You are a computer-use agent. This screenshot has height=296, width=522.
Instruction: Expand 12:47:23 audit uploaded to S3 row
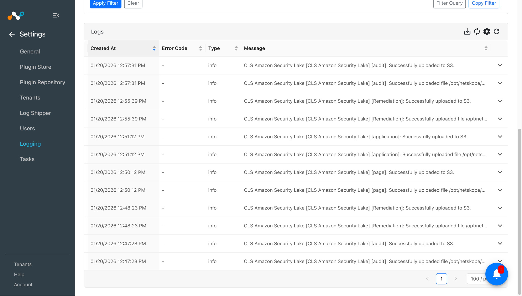[500, 243]
